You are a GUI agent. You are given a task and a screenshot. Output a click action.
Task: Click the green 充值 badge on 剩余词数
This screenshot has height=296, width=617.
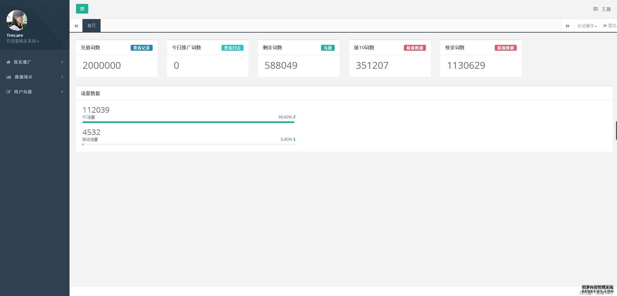(x=328, y=48)
